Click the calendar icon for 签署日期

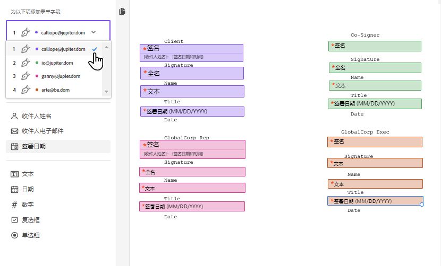pos(14,146)
